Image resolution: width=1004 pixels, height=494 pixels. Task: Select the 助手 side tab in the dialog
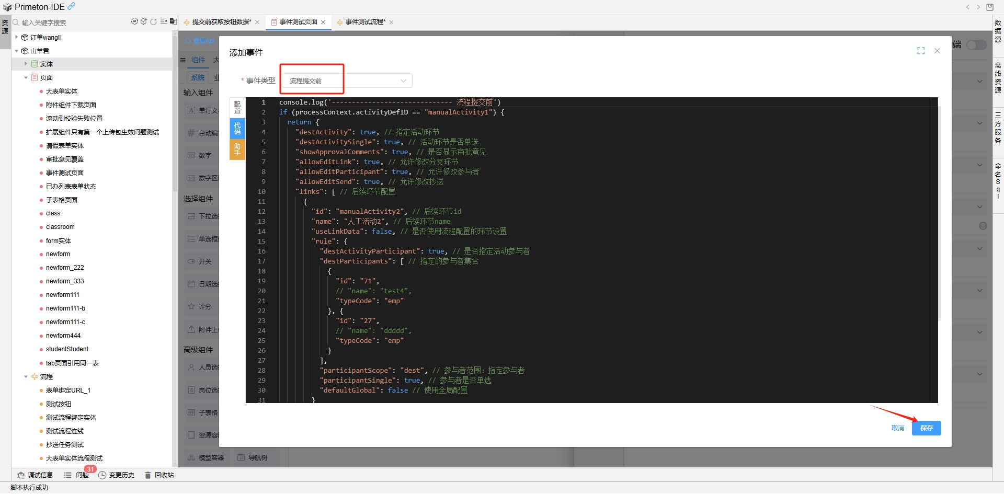tap(237, 149)
